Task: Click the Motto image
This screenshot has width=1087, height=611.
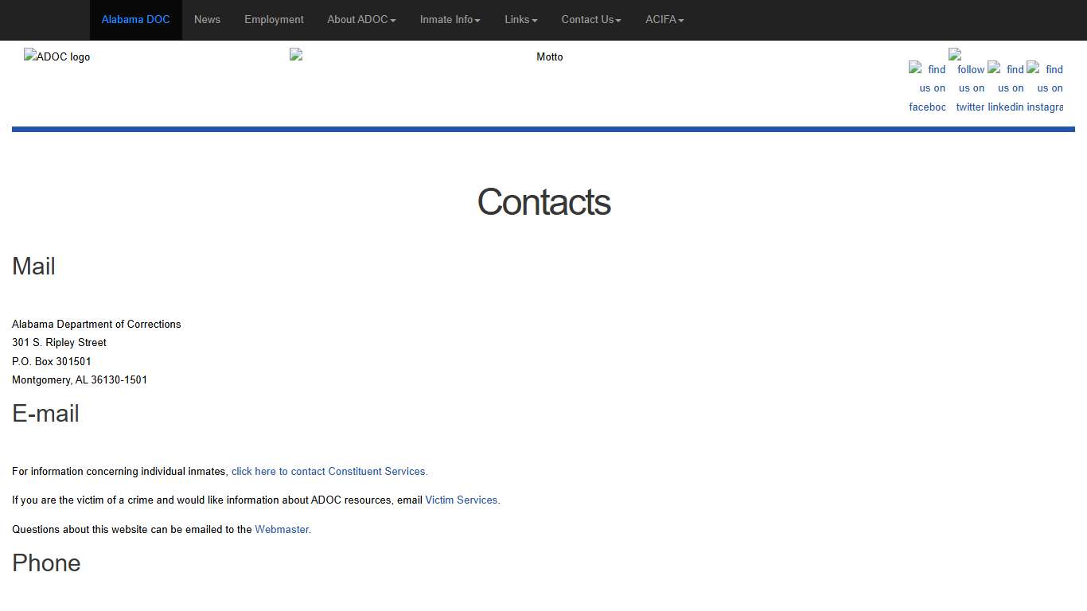Action: pyautogui.click(x=550, y=56)
